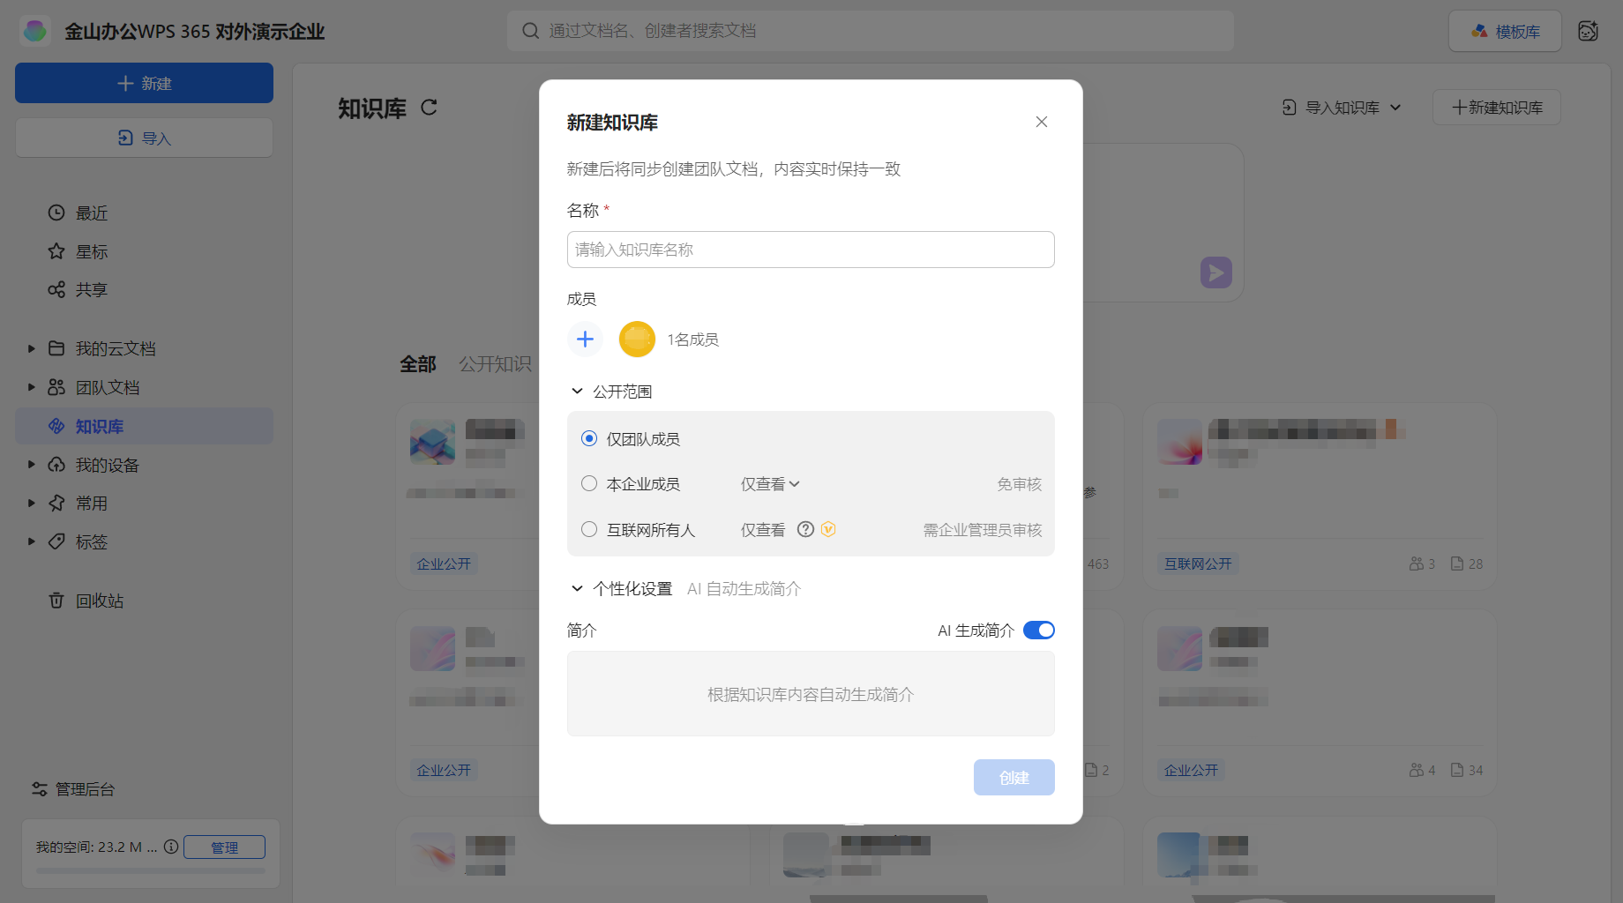Click the yellow member avatar

[637, 339]
